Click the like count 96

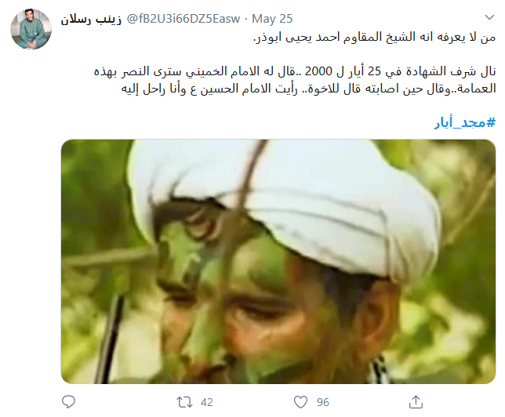pyautogui.click(x=323, y=402)
